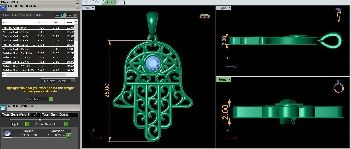Select the White Gold:14KX1 row

(x=38, y=66)
